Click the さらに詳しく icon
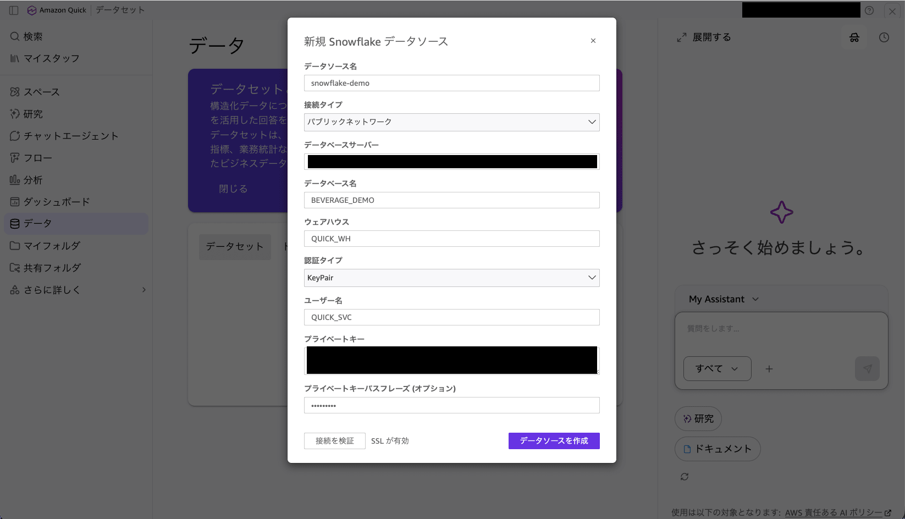This screenshot has height=519, width=905. tap(15, 290)
